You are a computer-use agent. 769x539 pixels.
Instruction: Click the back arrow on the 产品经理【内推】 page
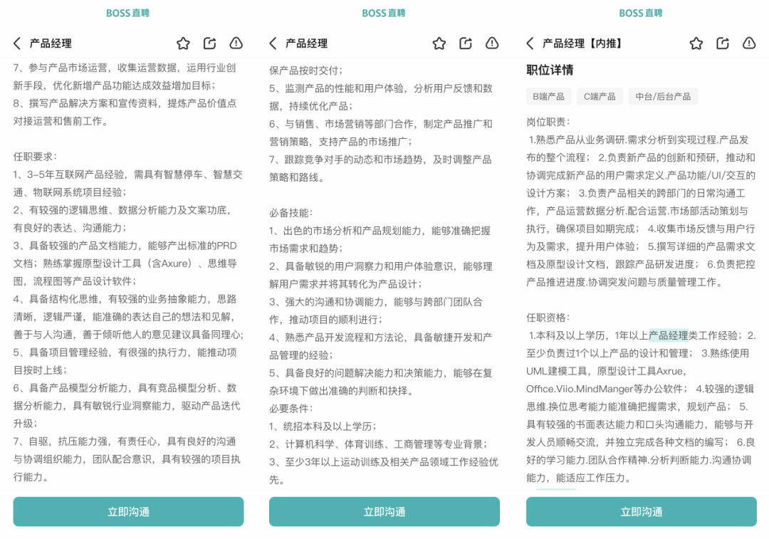[528, 43]
